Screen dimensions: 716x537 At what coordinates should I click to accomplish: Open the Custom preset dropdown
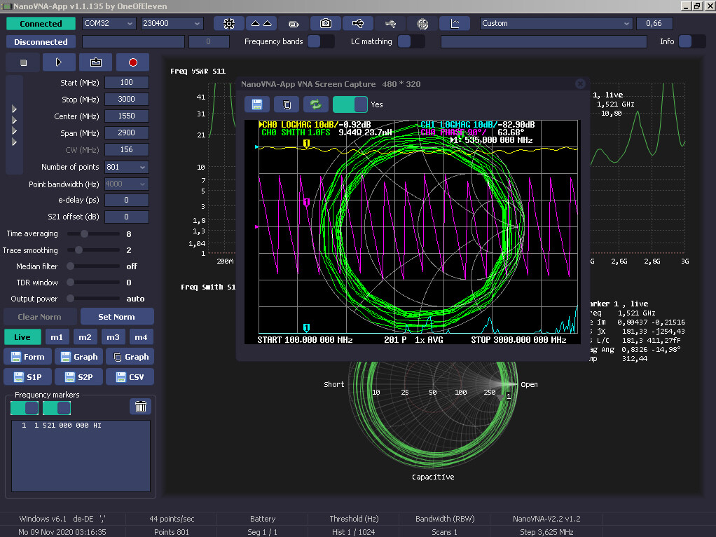[556, 23]
